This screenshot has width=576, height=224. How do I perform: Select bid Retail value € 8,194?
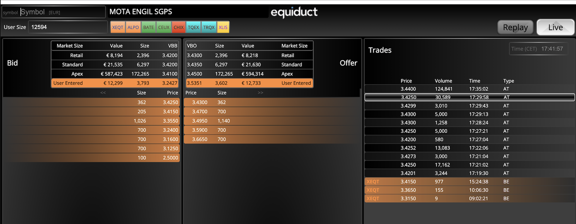click(114, 55)
